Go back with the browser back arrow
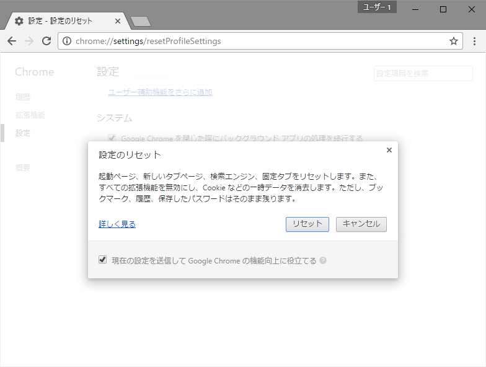This screenshot has width=486, height=367. (x=12, y=41)
